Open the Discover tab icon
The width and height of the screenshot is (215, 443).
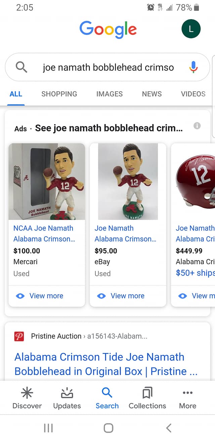27,393
